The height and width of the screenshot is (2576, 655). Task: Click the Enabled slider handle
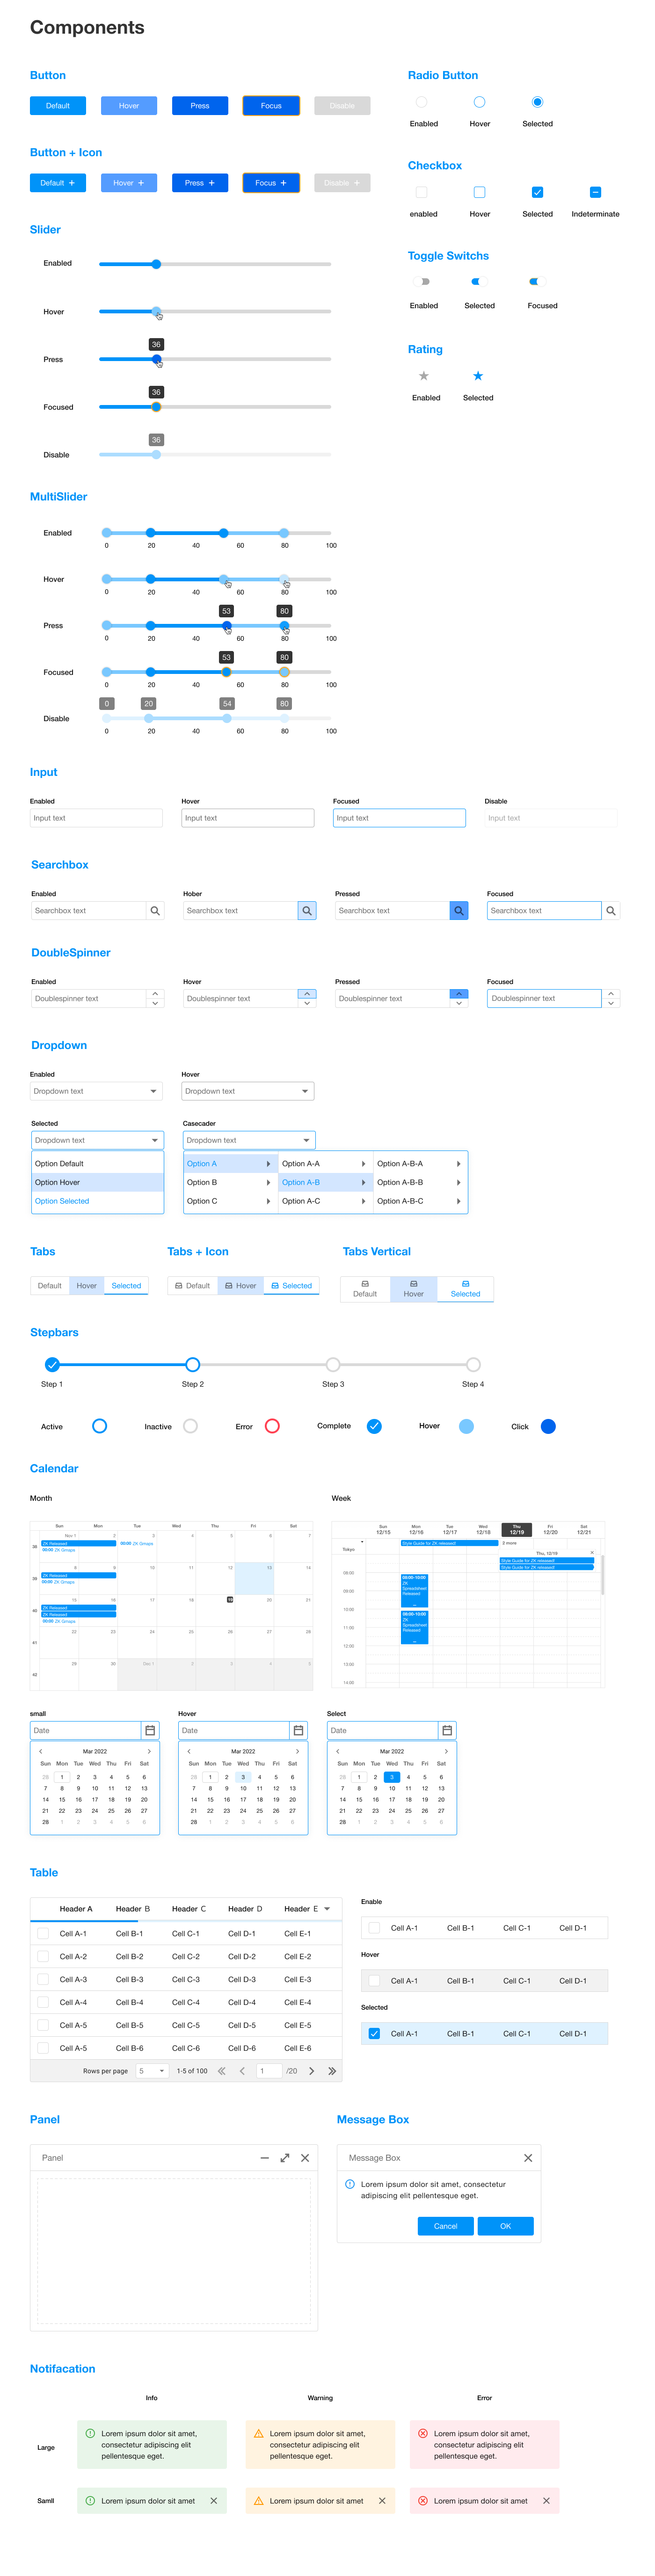point(156,264)
